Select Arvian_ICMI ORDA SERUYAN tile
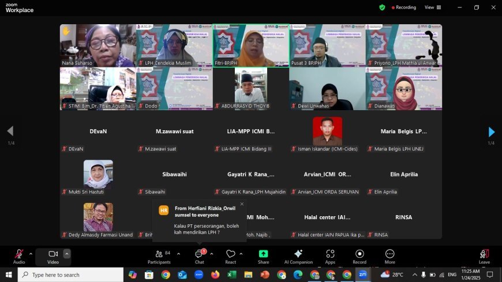This screenshot has height=282, width=502. tap(328, 175)
